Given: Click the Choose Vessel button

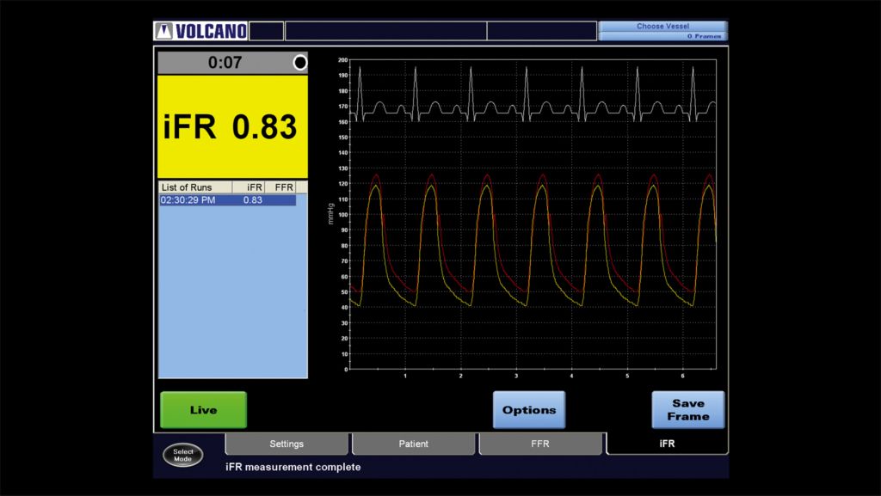Looking at the screenshot, I should point(663,27).
